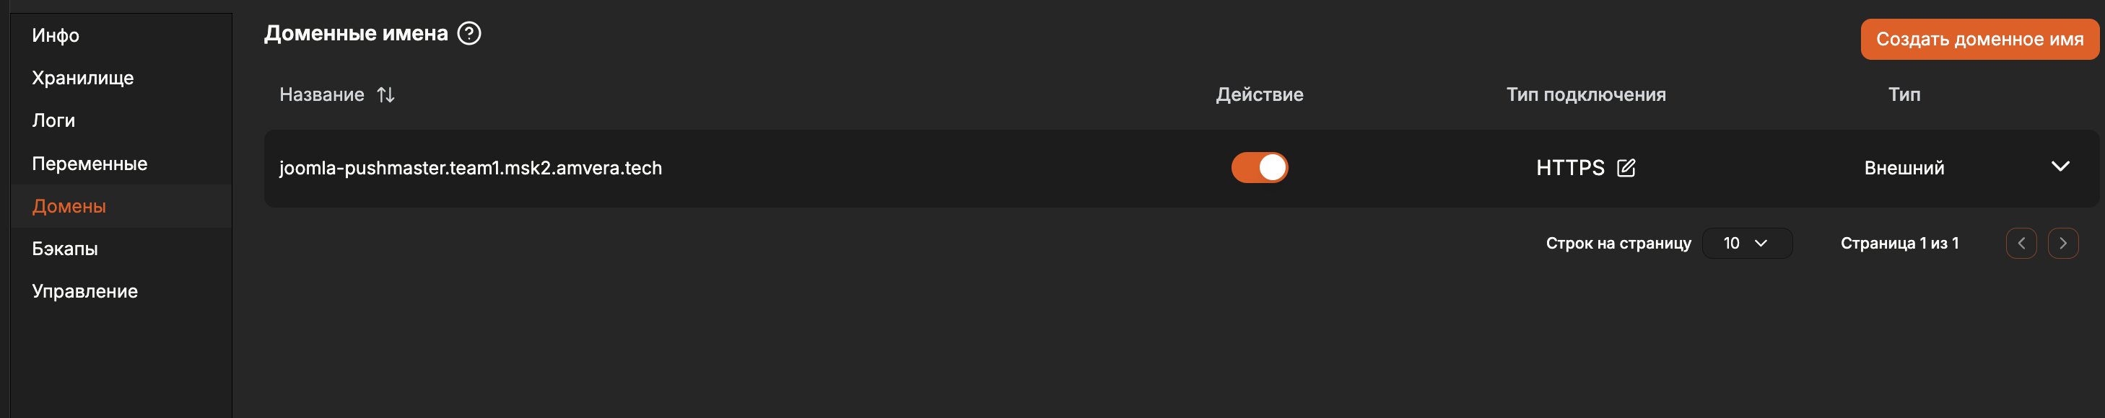Open the Хранилище section

[82, 78]
